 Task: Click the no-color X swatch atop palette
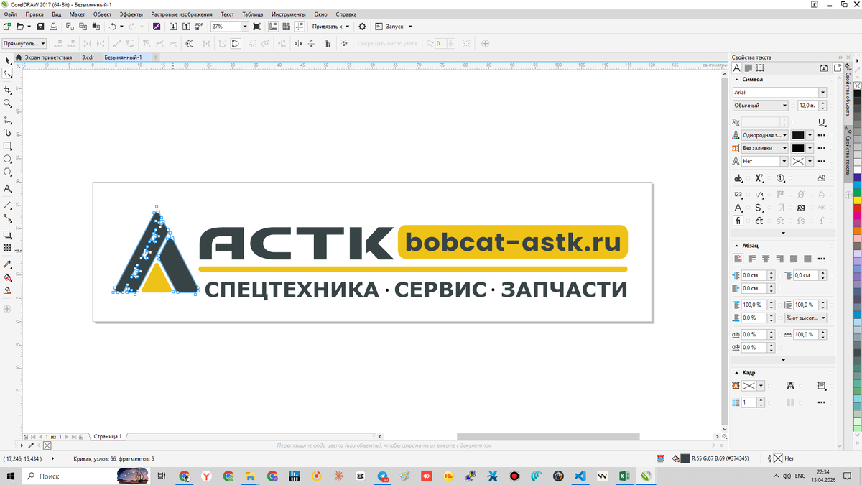click(858, 86)
